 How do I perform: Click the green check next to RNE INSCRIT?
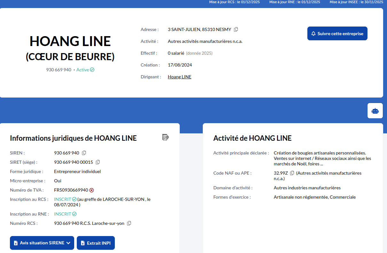click(x=74, y=214)
